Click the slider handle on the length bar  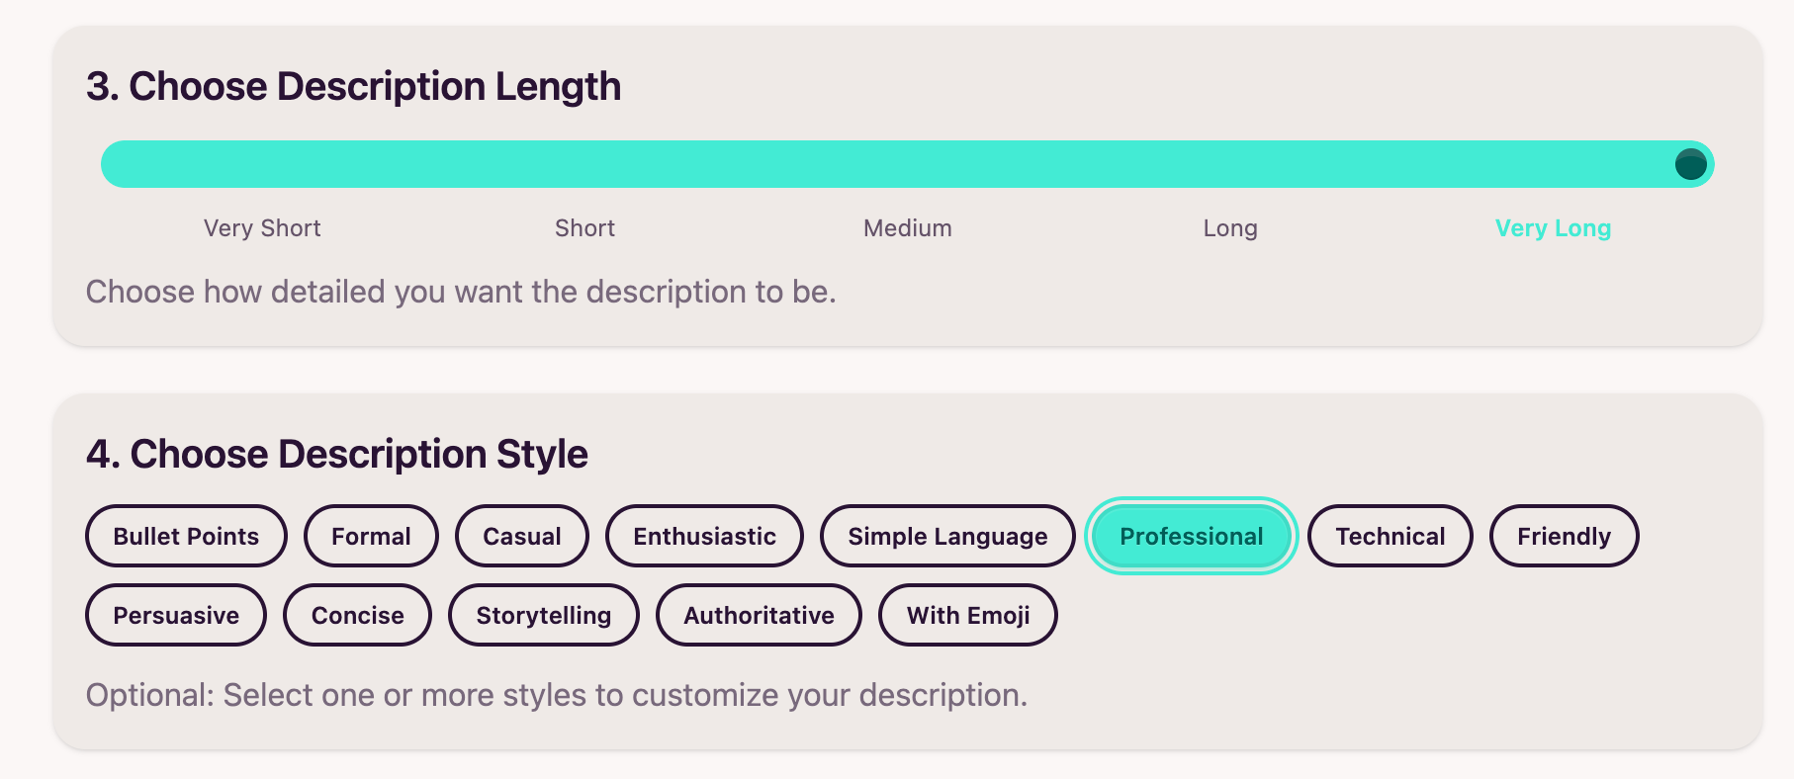(x=1691, y=164)
